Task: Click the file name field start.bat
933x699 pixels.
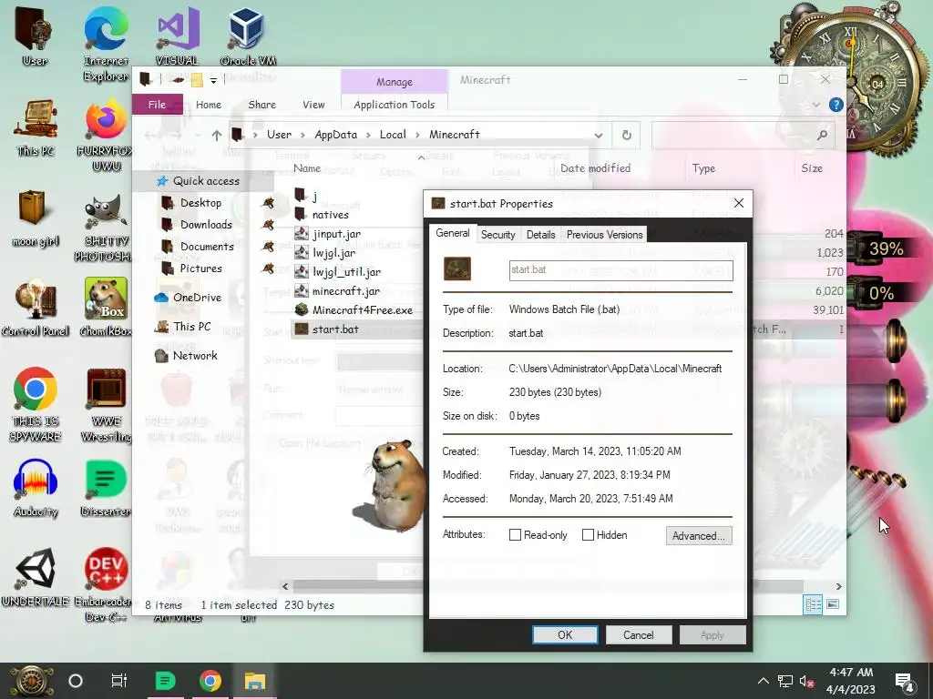Action: (620, 269)
